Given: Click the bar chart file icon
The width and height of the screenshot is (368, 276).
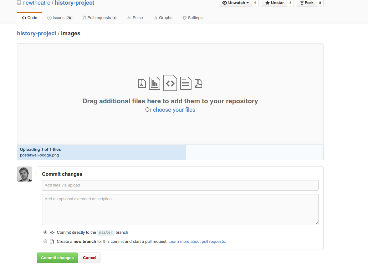Looking at the screenshot, I should coord(155,83).
